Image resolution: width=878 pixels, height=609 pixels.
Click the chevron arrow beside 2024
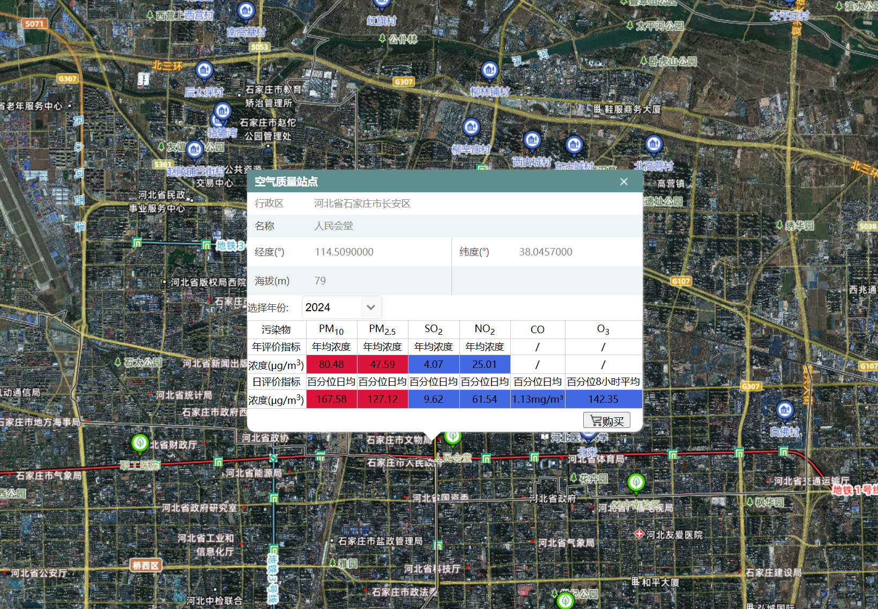pyautogui.click(x=371, y=307)
